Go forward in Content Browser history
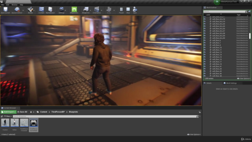Viewport: 252px width, 142px height. 33,112
